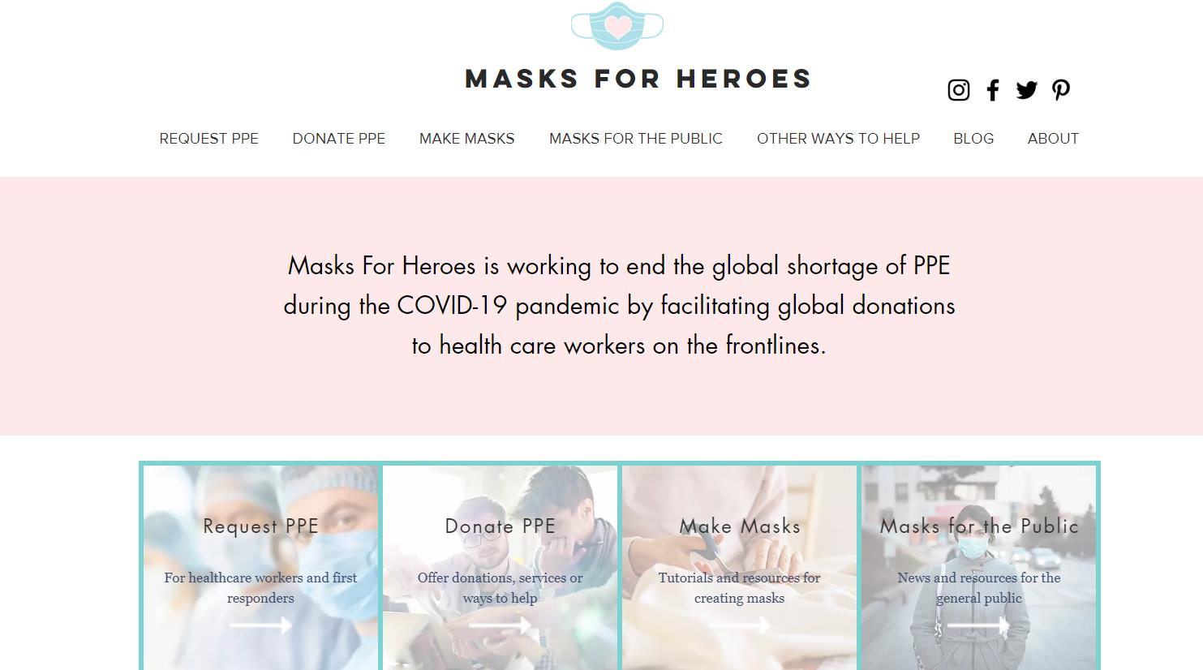The height and width of the screenshot is (670, 1203).
Task: Click the face mask heart logo
Action: pyautogui.click(x=617, y=26)
